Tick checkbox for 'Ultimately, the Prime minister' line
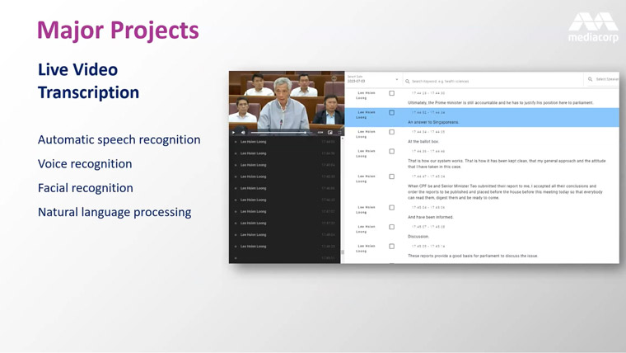 click(x=391, y=93)
